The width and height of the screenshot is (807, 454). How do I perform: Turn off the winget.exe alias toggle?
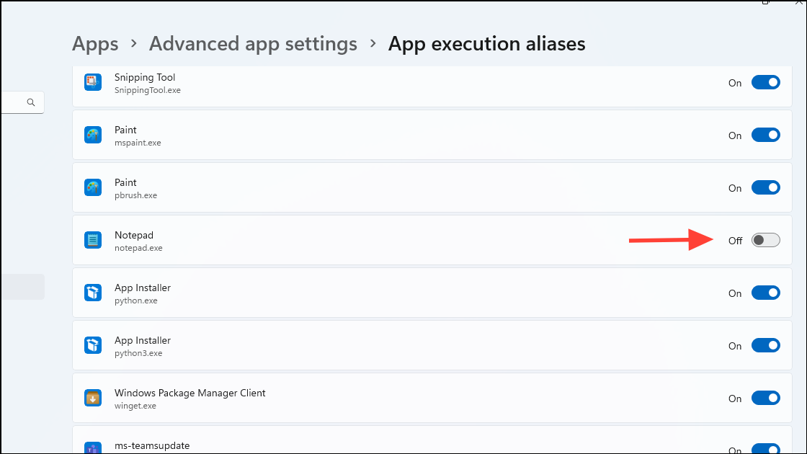(765, 398)
